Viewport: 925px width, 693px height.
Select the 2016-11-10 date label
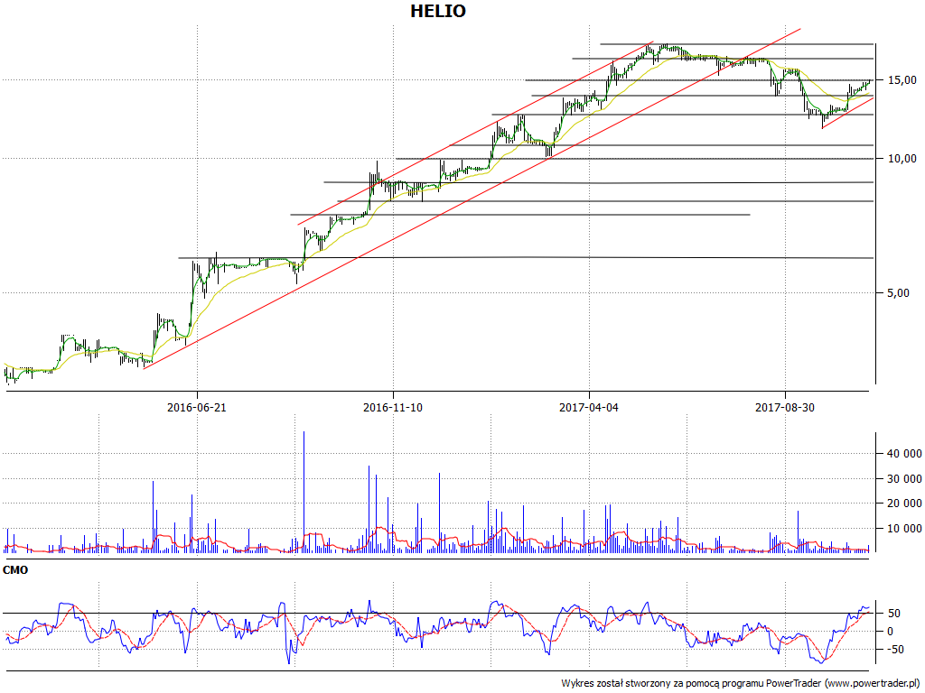pyautogui.click(x=392, y=407)
